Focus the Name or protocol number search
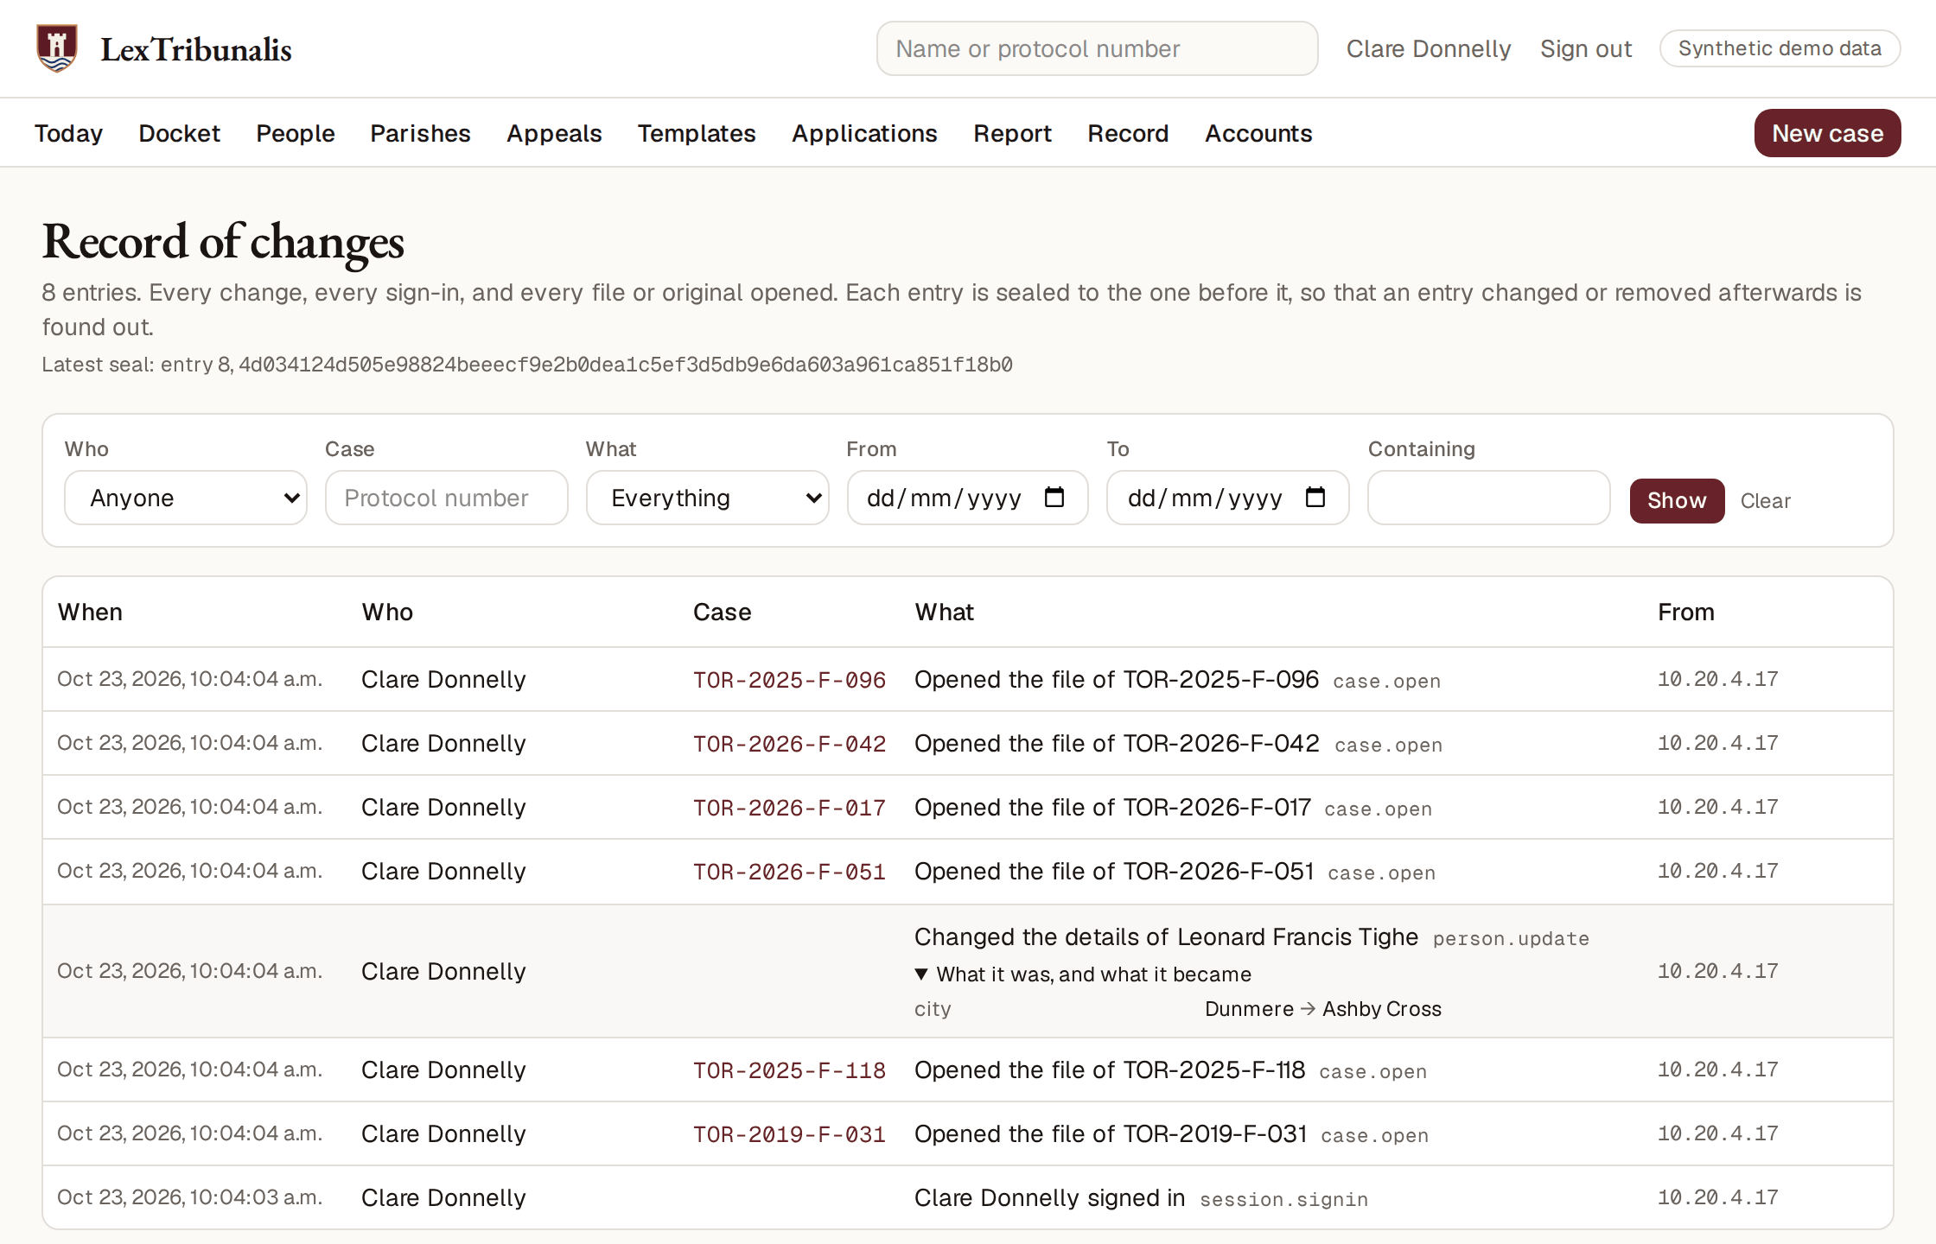 pos(1097,48)
